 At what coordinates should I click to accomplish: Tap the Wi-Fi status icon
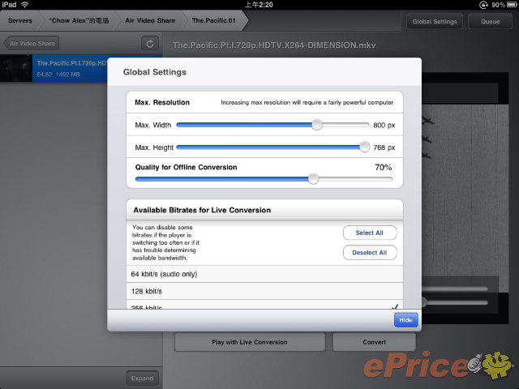click(25, 5)
